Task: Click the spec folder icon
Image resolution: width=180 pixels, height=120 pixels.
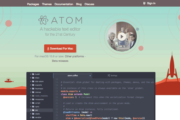Action: pyautogui.click(x=33, y=106)
